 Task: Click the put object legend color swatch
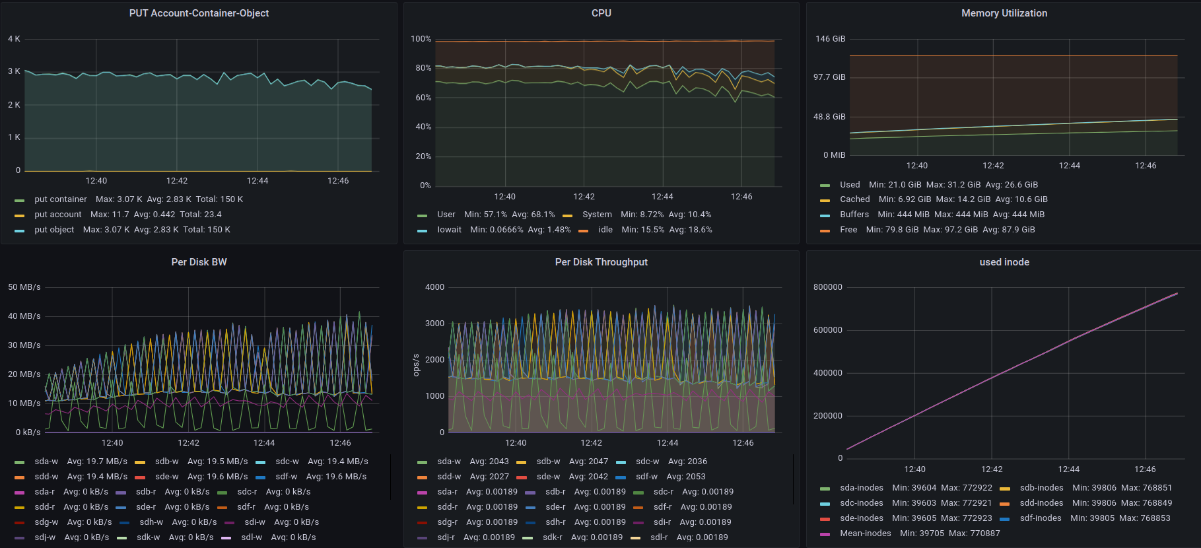pos(20,230)
